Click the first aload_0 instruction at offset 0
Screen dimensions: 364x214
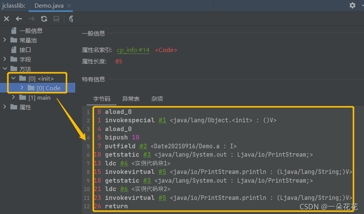(x=118, y=112)
